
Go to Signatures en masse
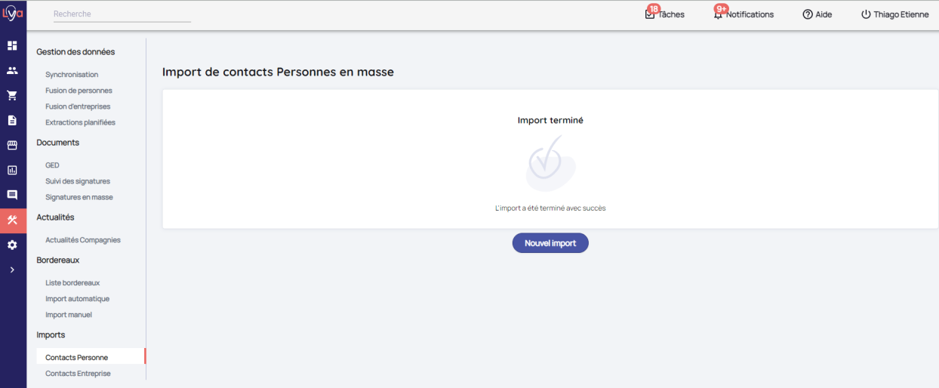tap(79, 197)
